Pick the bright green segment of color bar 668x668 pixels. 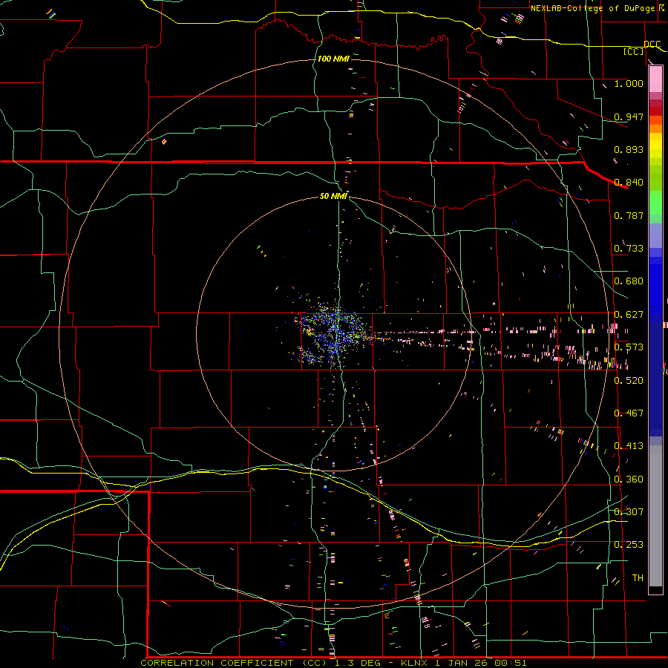tap(655, 203)
